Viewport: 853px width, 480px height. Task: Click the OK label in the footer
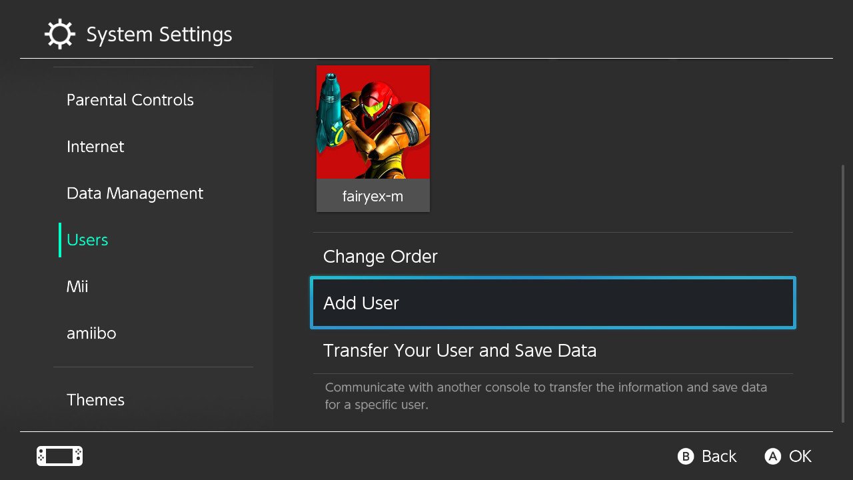[x=800, y=457]
